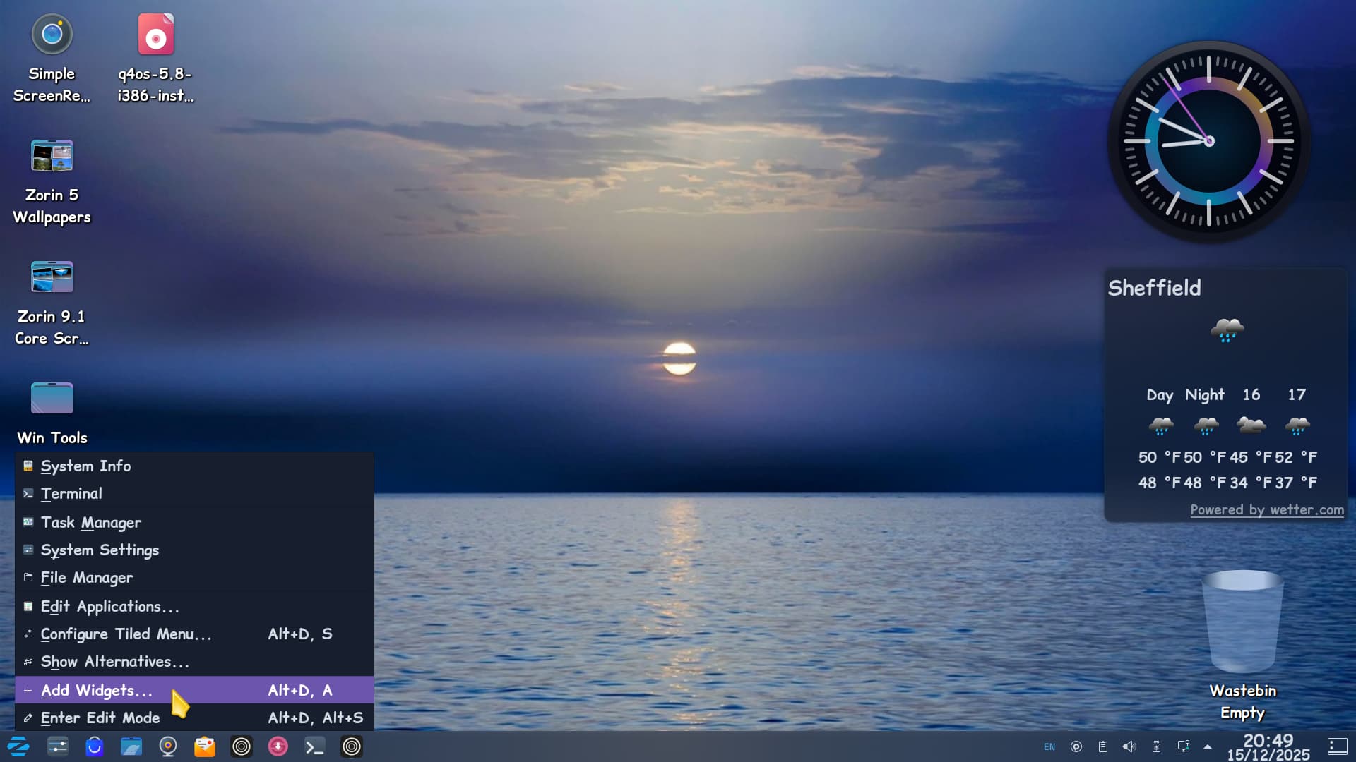Open the mail client taskbar icon
The height and width of the screenshot is (762, 1356).
[x=205, y=746]
